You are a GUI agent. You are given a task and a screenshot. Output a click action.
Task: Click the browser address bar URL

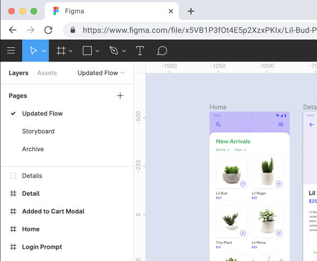[195, 31]
